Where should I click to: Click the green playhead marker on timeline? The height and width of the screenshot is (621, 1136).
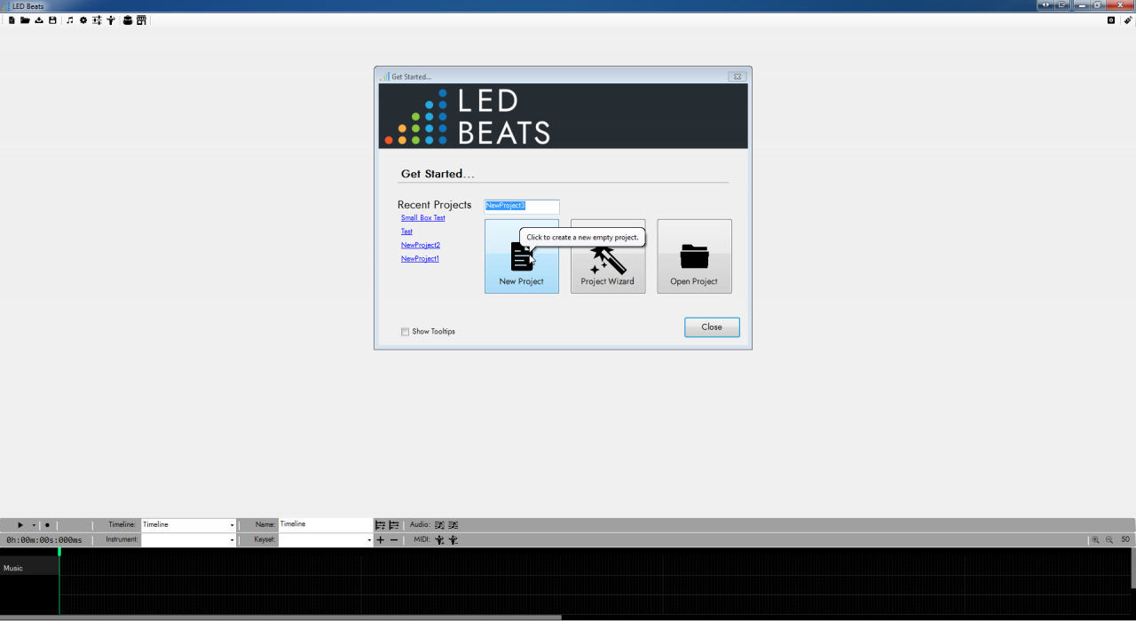coord(59,552)
